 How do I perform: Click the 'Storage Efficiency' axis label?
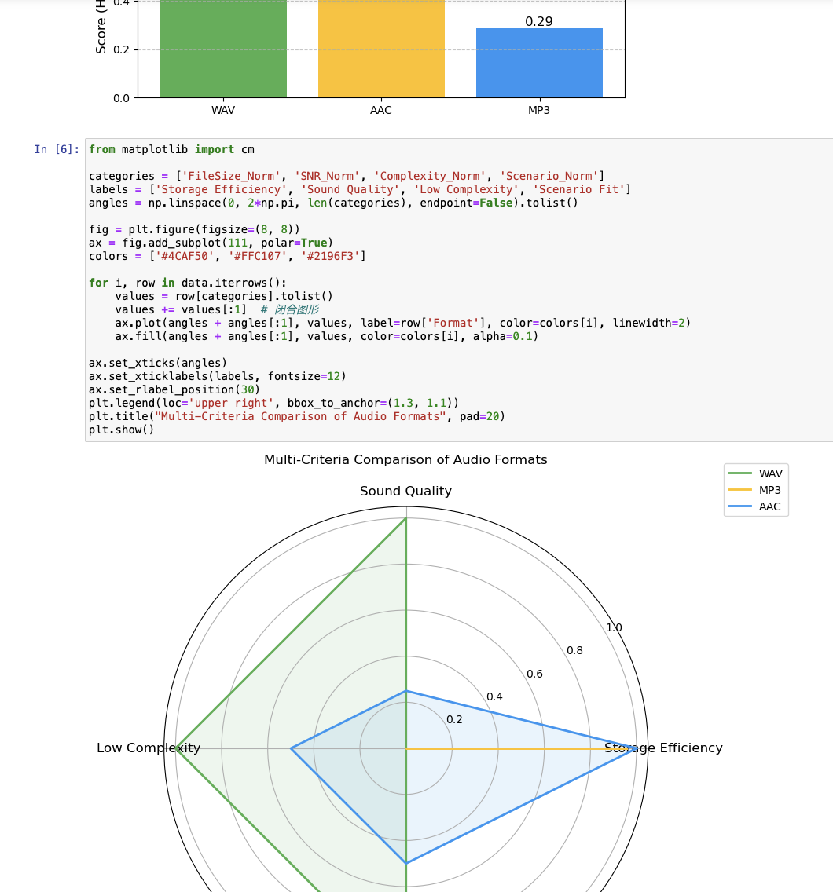[x=663, y=748]
